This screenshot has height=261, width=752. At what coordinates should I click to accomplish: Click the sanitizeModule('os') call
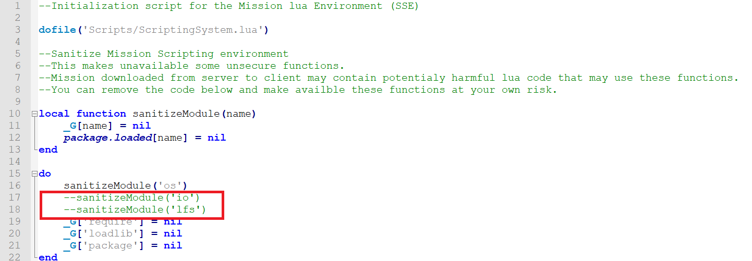click(125, 185)
